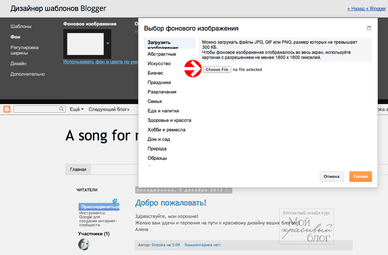Viewport: 388px width, 255px height.
Task: Open the Дизайн section
Action: (18, 63)
